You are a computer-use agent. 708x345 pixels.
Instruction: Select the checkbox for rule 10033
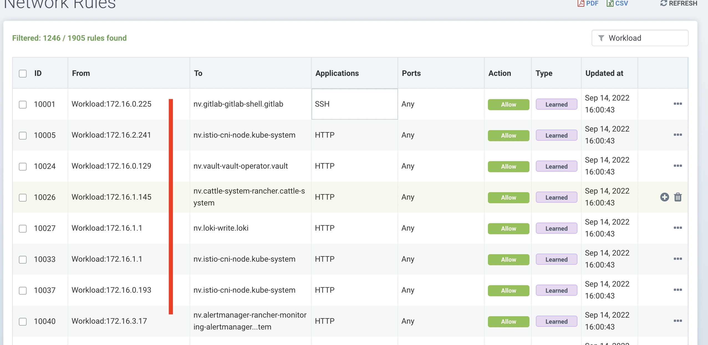point(23,259)
